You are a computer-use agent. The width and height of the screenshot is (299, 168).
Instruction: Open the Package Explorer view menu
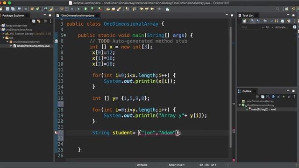click(x=51, y=21)
